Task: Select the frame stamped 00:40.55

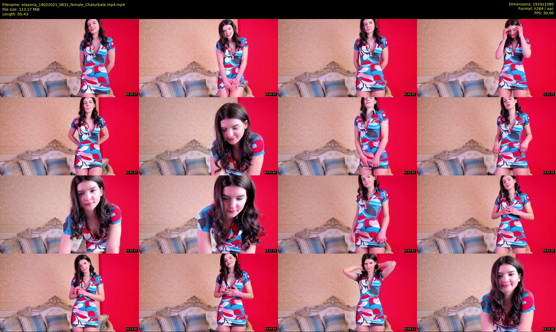Action: coord(208,58)
